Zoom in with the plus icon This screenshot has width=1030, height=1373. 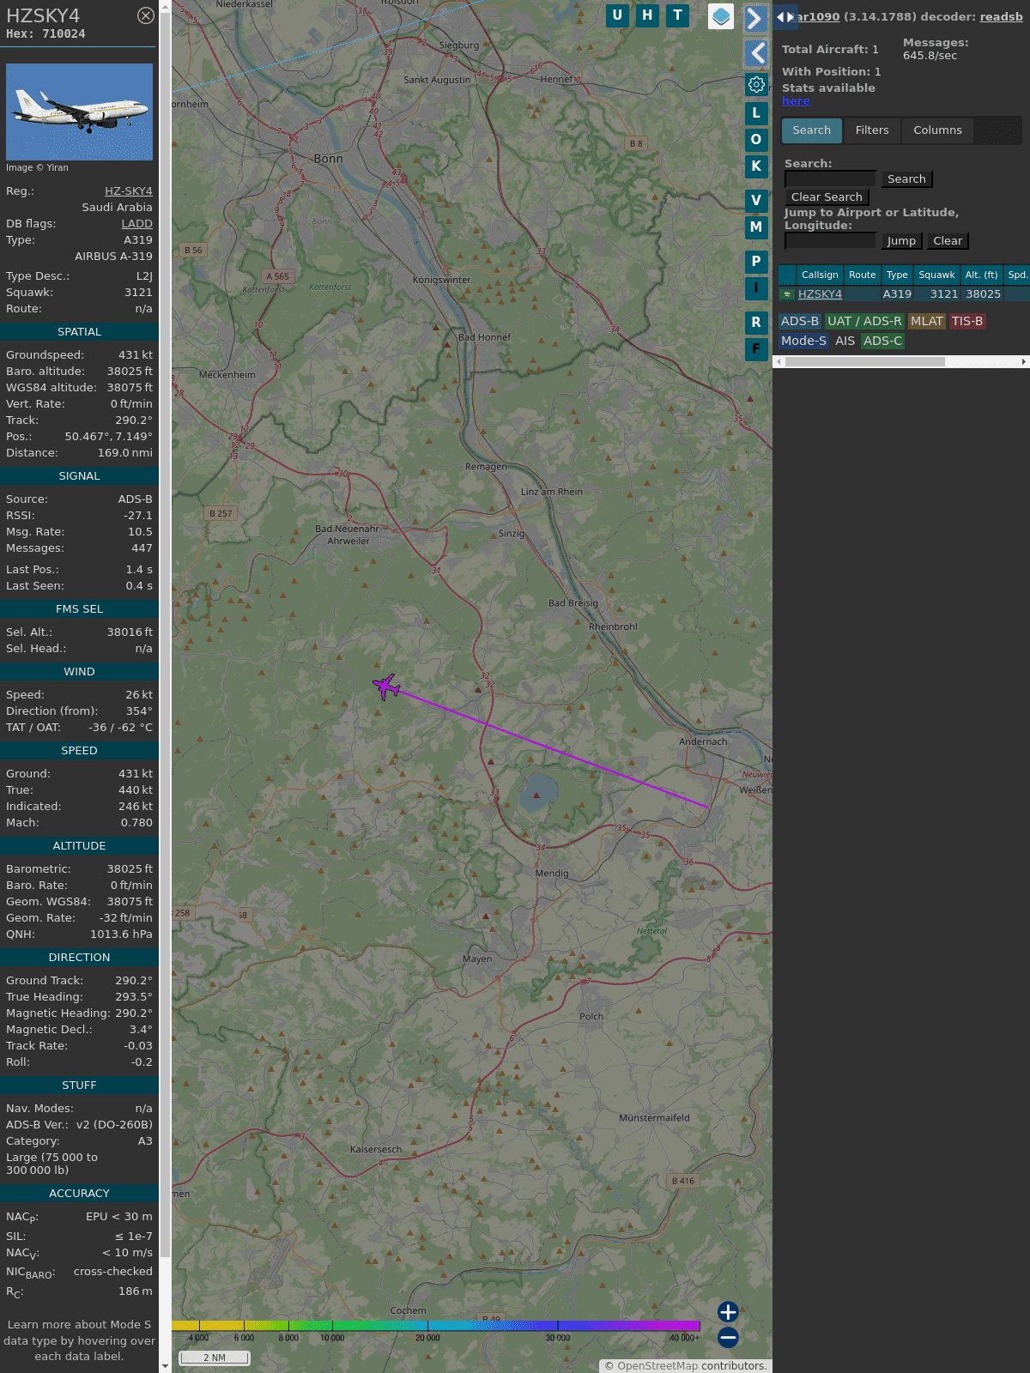(728, 1311)
